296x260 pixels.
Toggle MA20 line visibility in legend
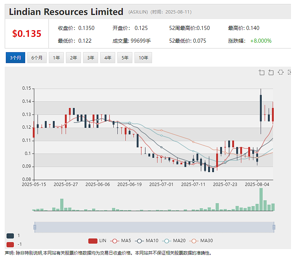(x=174, y=241)
